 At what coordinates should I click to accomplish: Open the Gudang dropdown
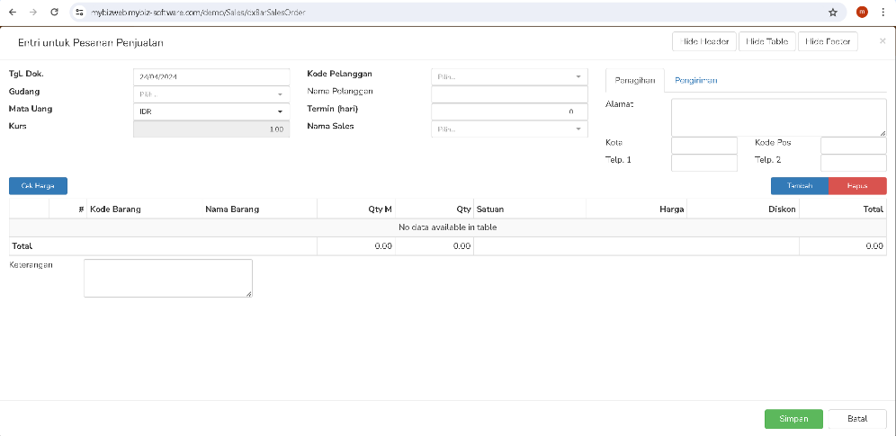click(211, 94)
